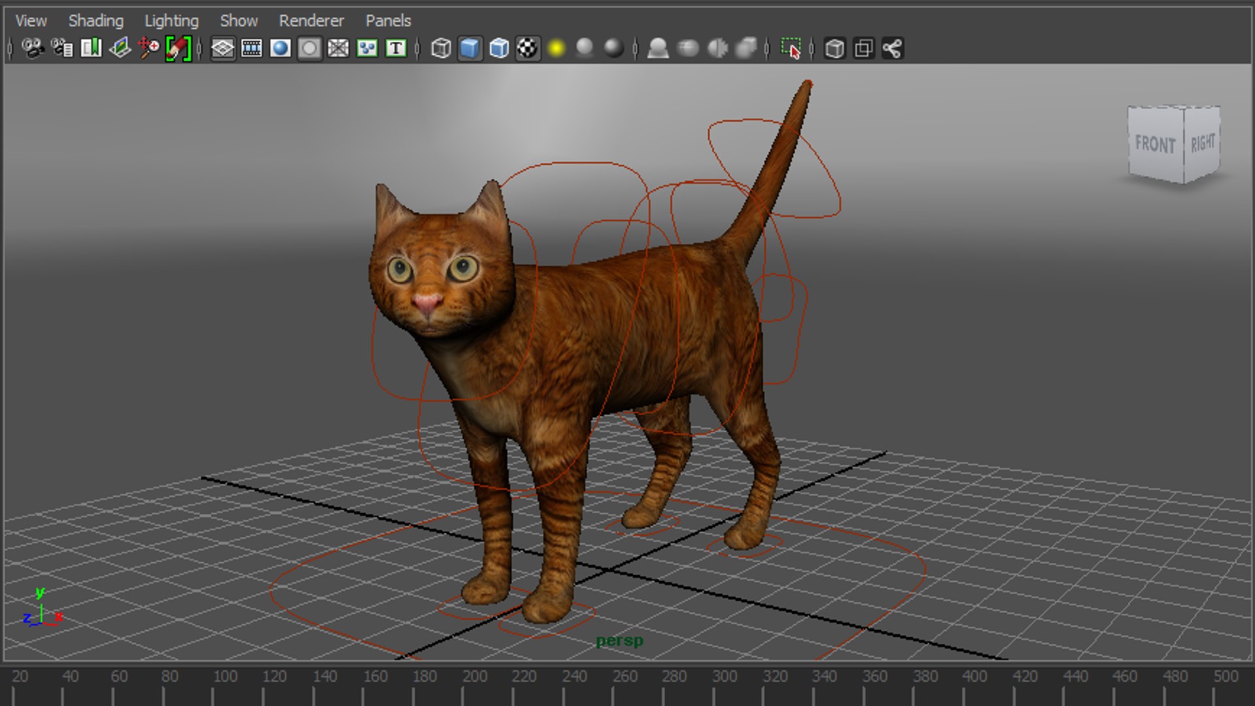Click the Shadows sphere icon
Screen dimensions: 1255x706
[585, 48]
